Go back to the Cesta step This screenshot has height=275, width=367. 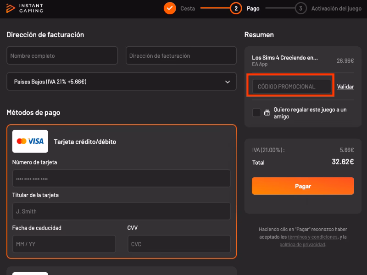pyautogui.click(x=188, y=8)
